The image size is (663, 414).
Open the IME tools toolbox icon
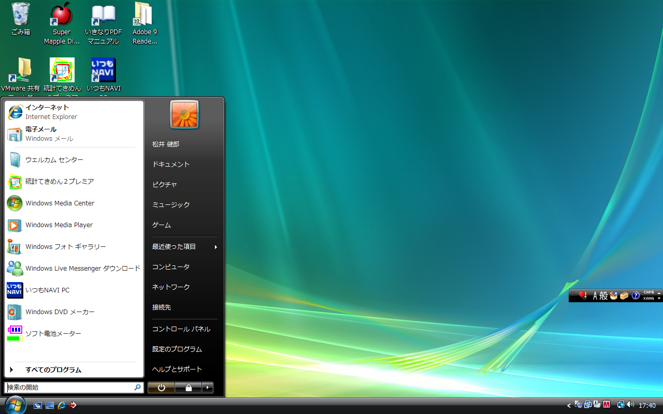coord(624,296)
